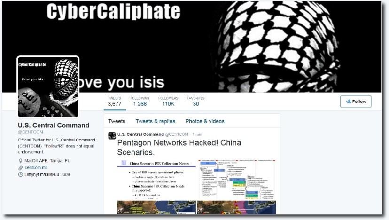
Task: Switch to Tweets & replies tab
Action: click(156, 121)
